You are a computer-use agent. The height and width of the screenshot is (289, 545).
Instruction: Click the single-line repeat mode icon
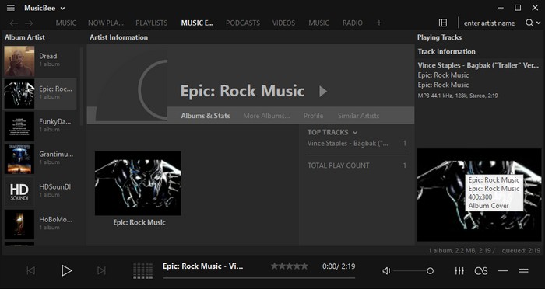pyautogui.click(x=503, y=271)
